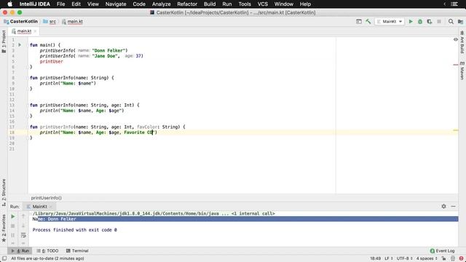Open the Project tool window sidebar

[4, 41]
